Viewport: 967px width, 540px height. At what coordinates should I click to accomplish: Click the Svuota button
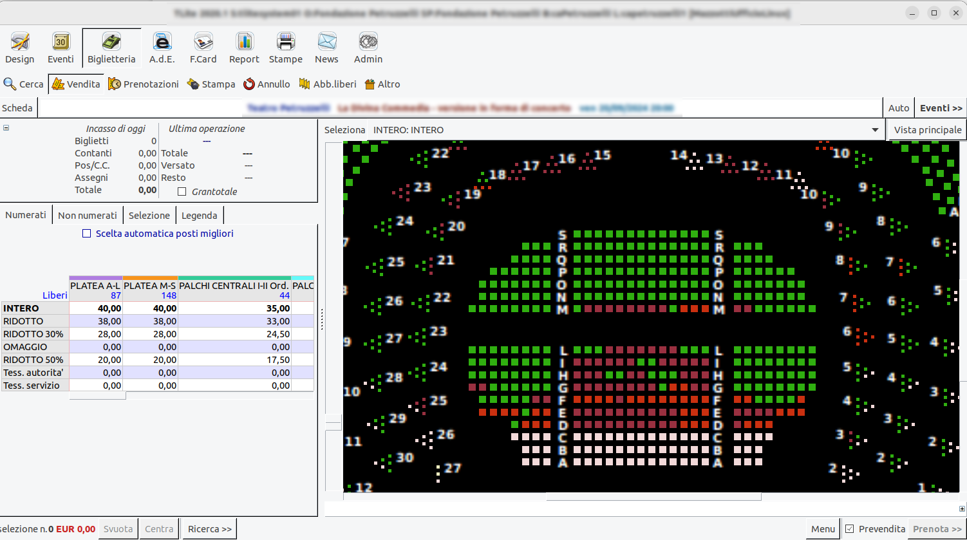[x=118, y=529]
